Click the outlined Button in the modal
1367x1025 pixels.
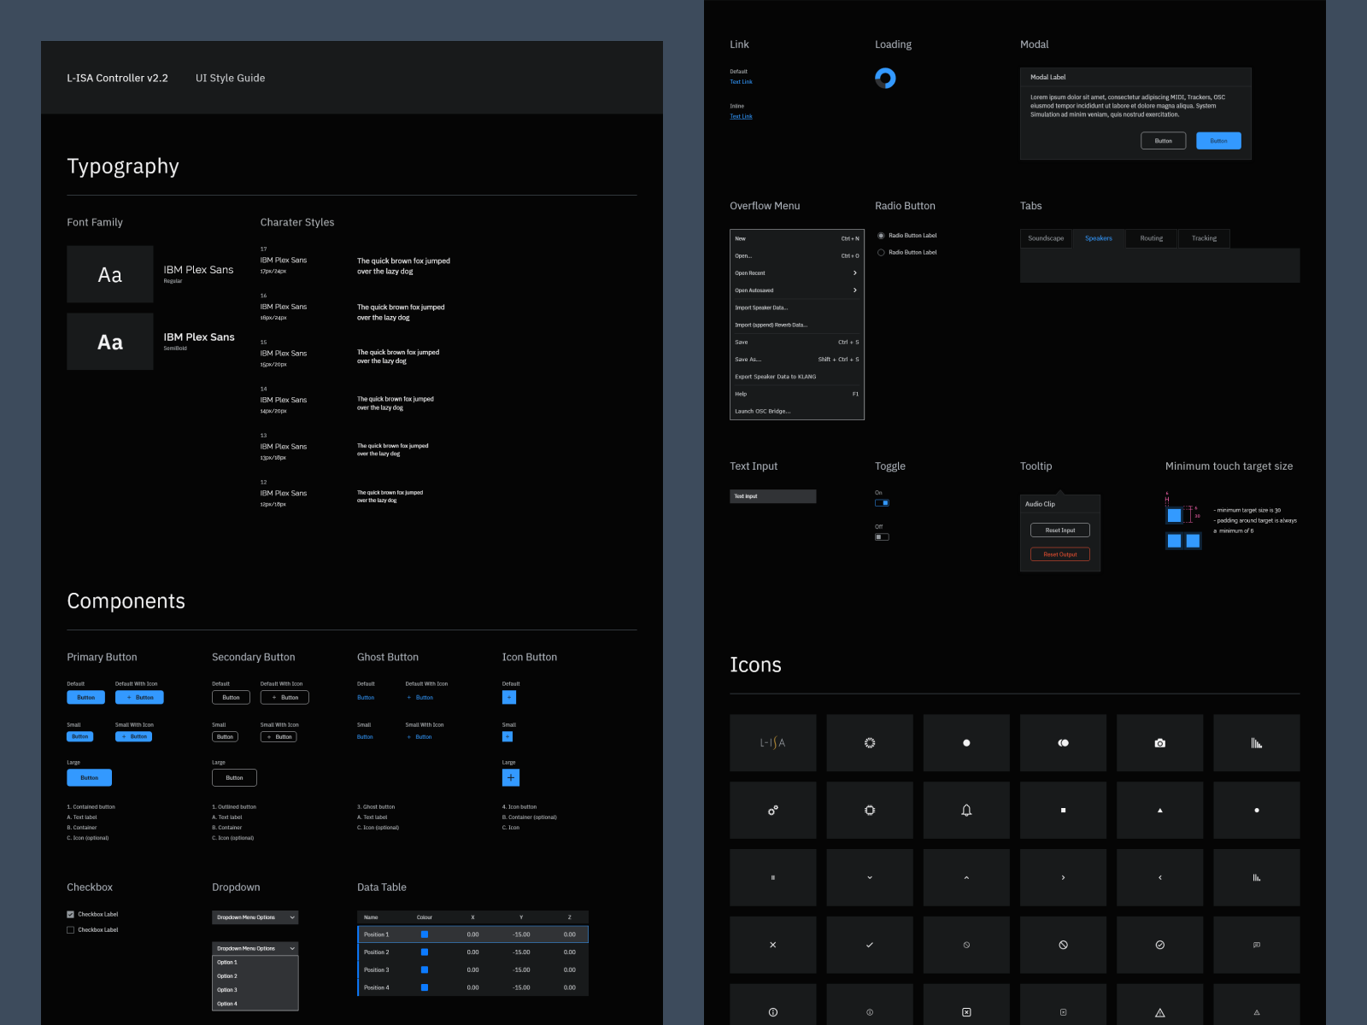point(1163,141)
